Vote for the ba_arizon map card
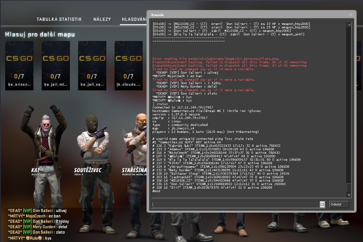This screenshot has height=242, width=363. pyautogui.click(x=19, y=66)
